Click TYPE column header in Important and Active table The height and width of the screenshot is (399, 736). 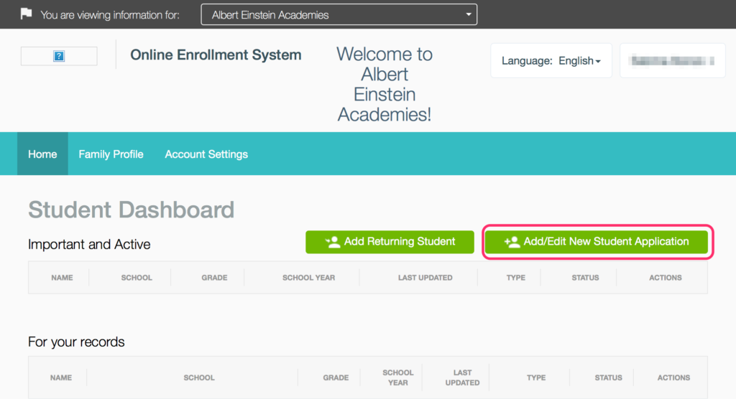(x=516, y=278)
